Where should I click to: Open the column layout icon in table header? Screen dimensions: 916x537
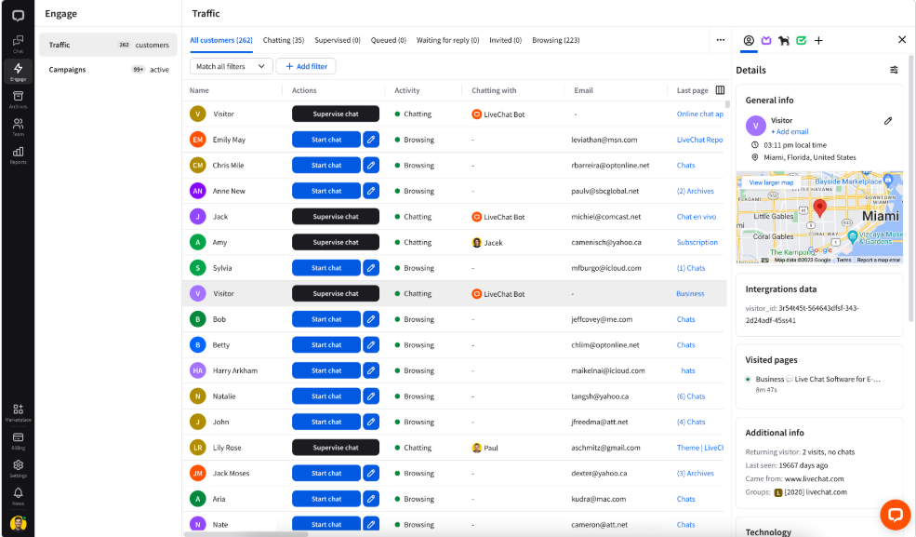pos(720,90)
